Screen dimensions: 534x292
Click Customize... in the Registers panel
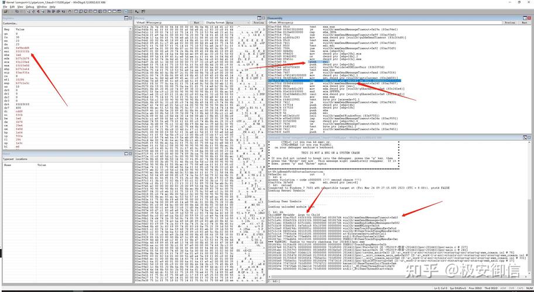tap(10, 23)
